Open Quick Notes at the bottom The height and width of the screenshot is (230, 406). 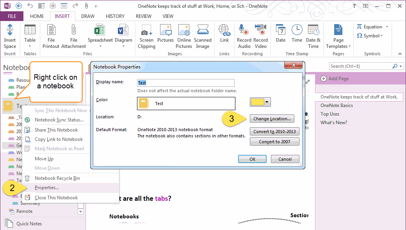coord(29,223)
